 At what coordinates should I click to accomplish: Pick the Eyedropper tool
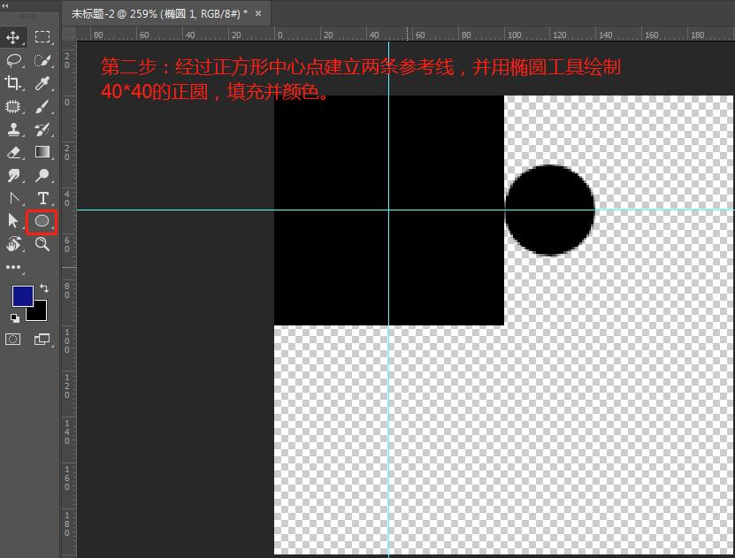[x=42, y=83]
